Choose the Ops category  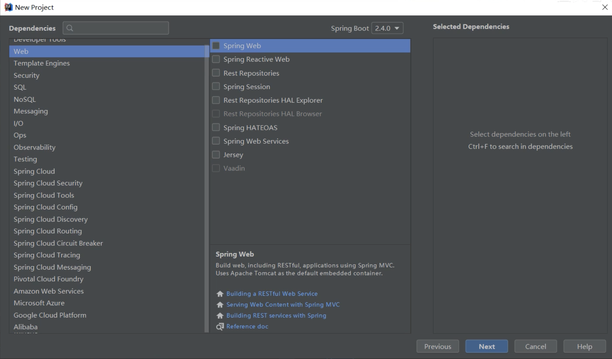click(x=107, y=135)
